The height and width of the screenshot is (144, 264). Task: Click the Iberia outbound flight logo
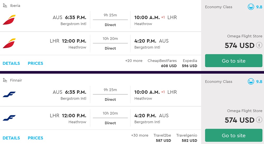[9, 20]
